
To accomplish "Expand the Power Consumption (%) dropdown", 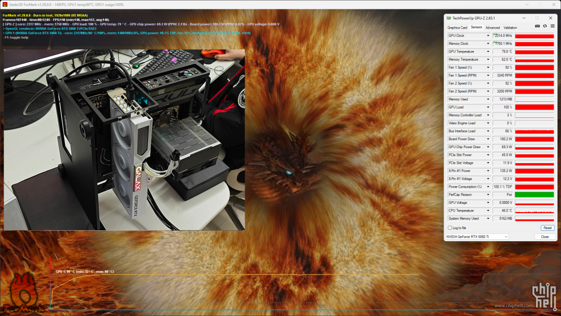I will point(488,187).
